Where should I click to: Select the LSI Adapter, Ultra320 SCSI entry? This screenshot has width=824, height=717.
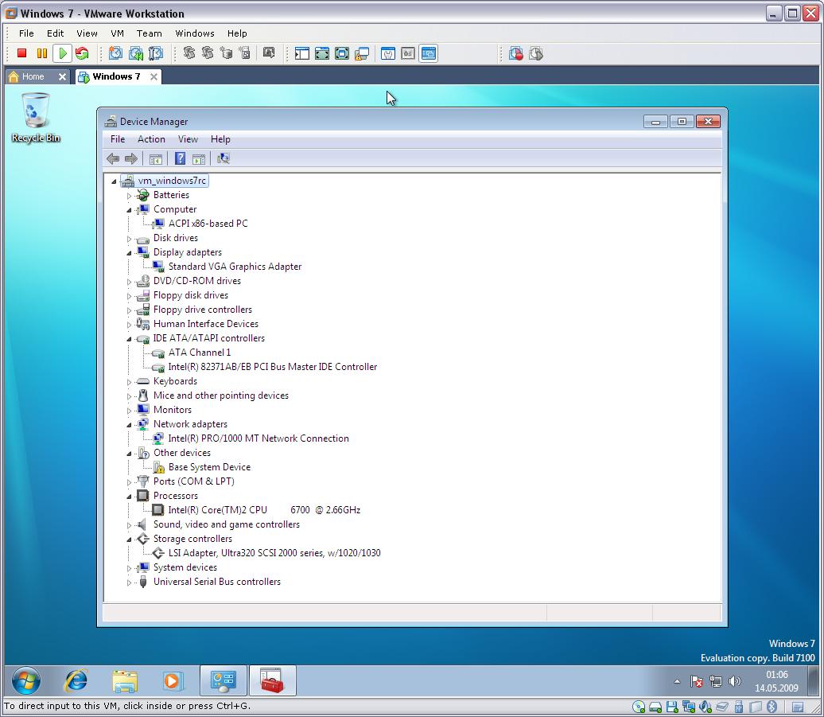[274, 553]
